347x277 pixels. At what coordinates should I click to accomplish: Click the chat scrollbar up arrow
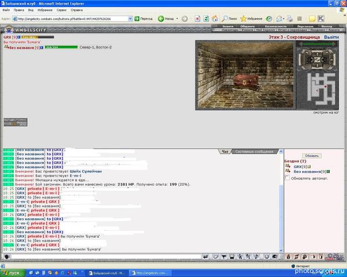pyautogui.click(x=281, y=152)
